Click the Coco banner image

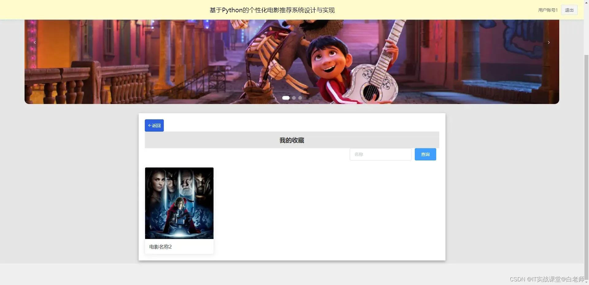[292, 62]
